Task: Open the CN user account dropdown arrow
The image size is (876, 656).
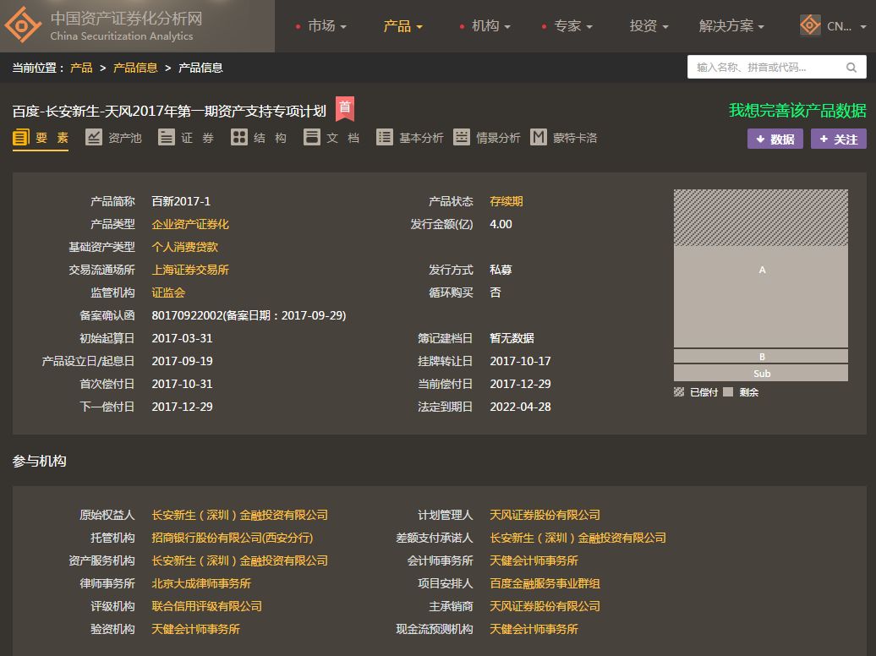Action: tap(863, 27)
